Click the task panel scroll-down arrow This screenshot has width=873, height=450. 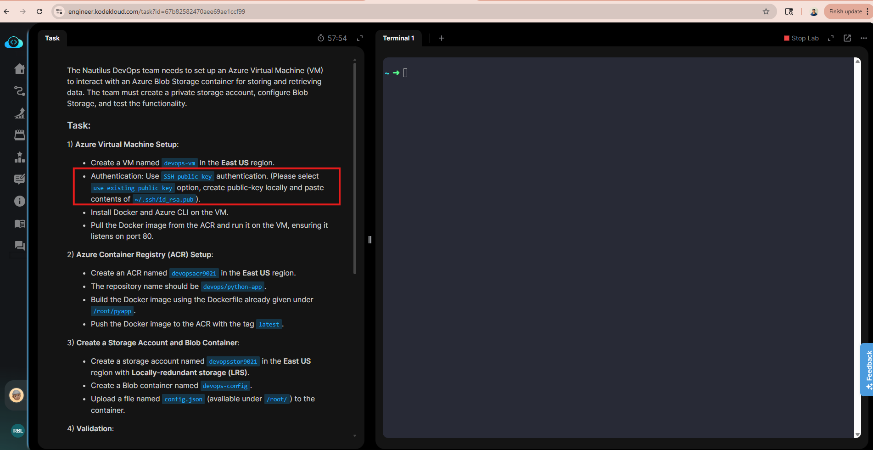(355, 435)
